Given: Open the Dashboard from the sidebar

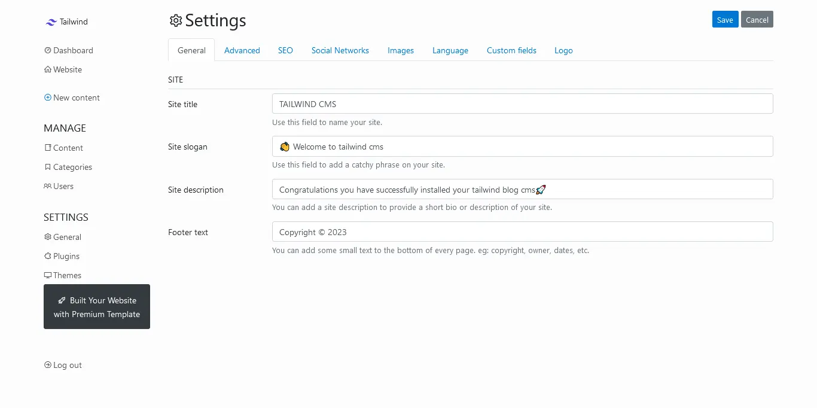Looking at the screenshot, I should coord(68,50).
